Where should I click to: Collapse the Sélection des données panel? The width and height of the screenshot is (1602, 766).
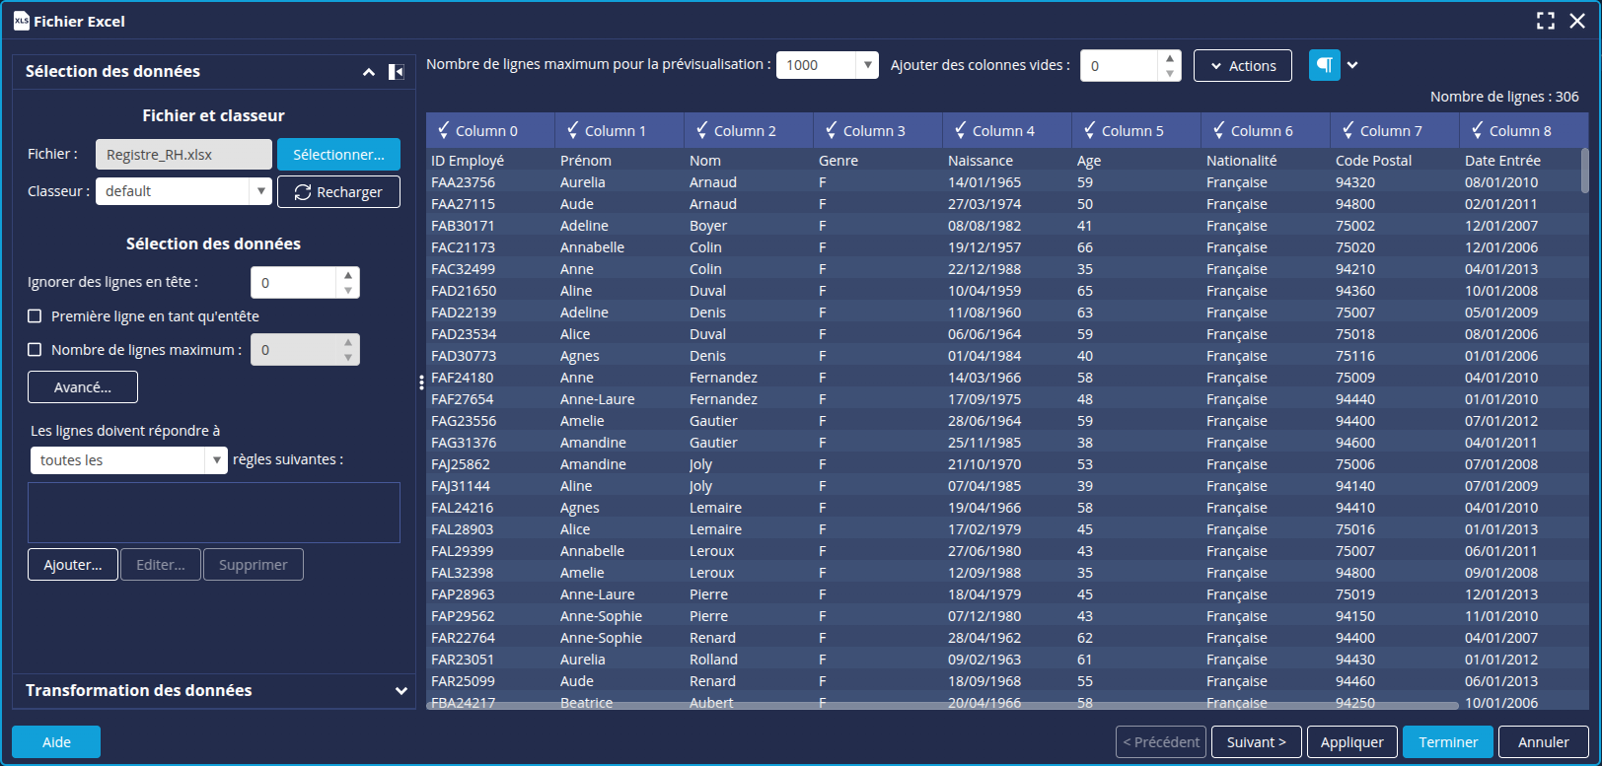click(368, 72)
